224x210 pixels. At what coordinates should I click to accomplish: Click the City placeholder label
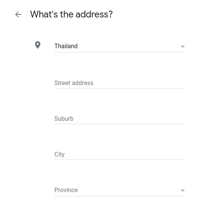pos(60,155)
